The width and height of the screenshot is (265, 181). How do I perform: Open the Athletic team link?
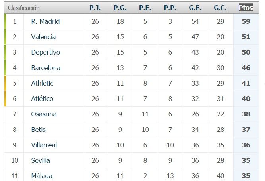pos(42,83)
